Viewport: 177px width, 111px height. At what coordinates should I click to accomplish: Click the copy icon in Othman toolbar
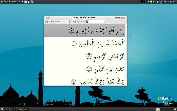[x=46, y=21]
